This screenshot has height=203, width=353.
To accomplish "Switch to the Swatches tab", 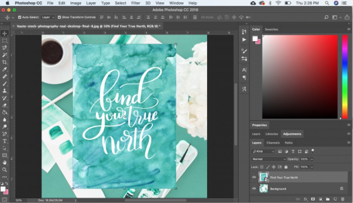I will [x=271, y=29].
